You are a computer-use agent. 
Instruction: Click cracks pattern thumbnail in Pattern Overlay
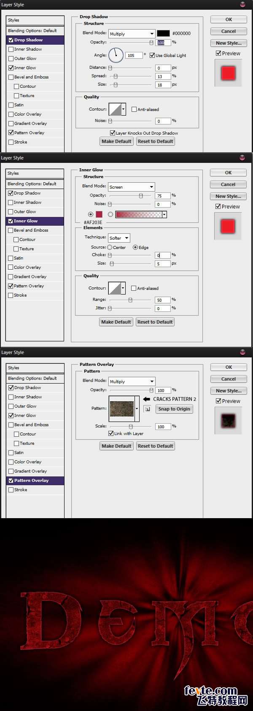point(122,408)
